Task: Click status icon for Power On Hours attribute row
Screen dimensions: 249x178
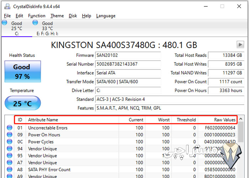Action: coord(10,135)
